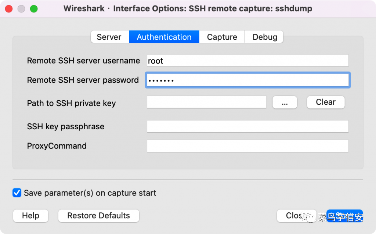
Task: Focus the Remote SSH server username field
Action: [x=248, y=61]
